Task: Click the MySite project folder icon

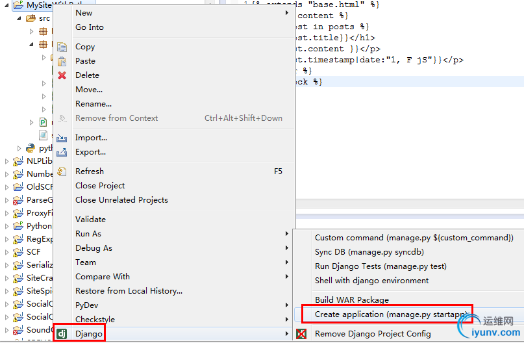Action: click(x=18, y=5)
